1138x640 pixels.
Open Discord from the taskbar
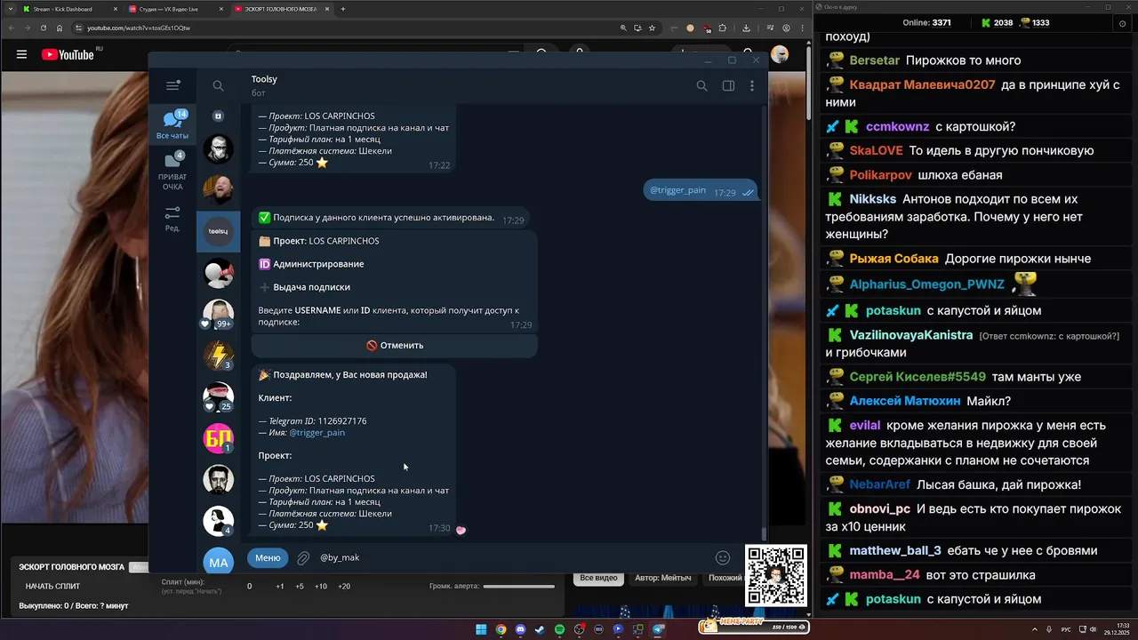[520, 629]
